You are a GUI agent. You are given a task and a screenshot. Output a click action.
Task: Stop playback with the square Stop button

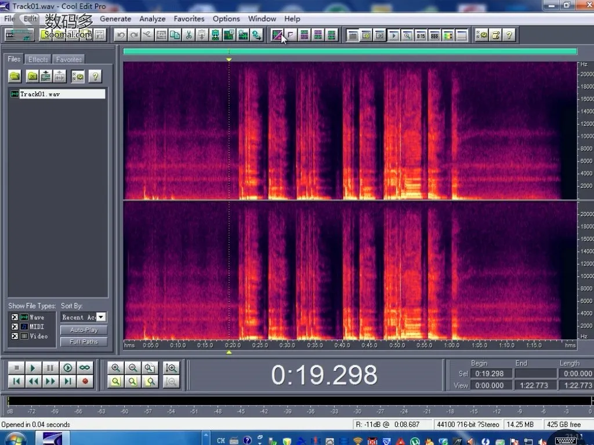16,367
